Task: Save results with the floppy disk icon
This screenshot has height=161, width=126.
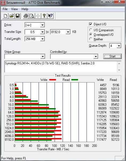Action: [x=18, y=16]
